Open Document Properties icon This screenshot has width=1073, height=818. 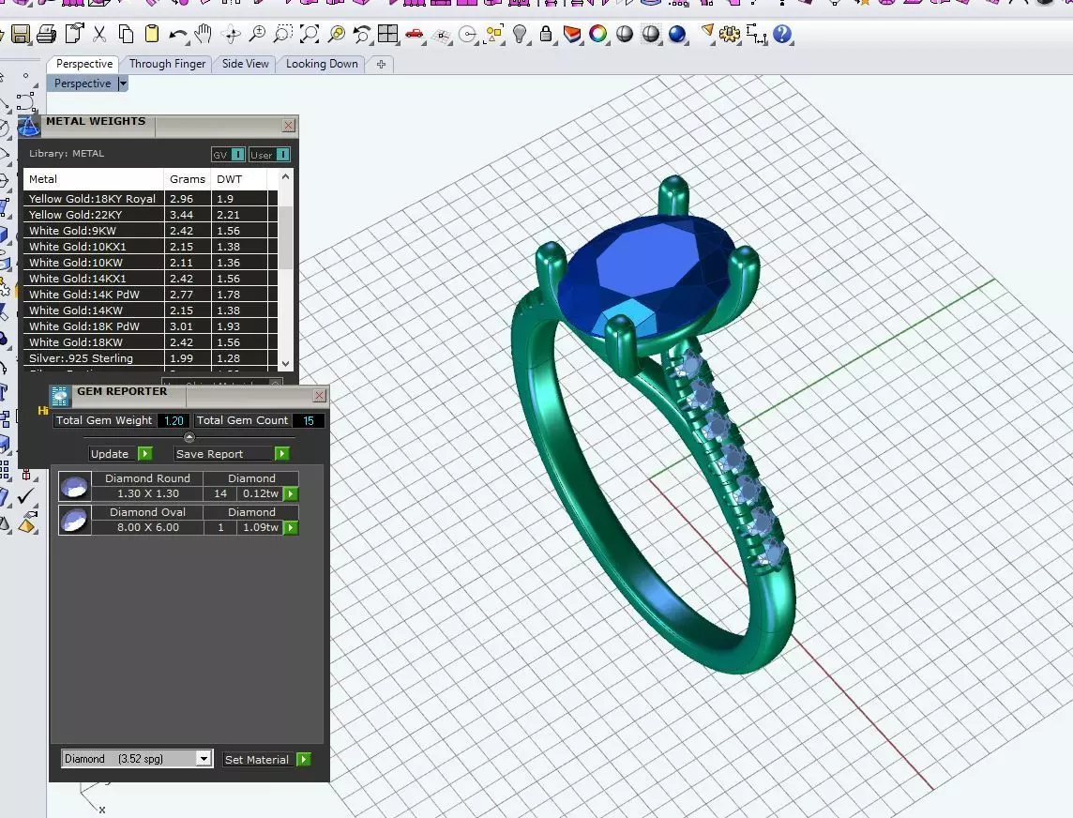(x=74, y=34)
